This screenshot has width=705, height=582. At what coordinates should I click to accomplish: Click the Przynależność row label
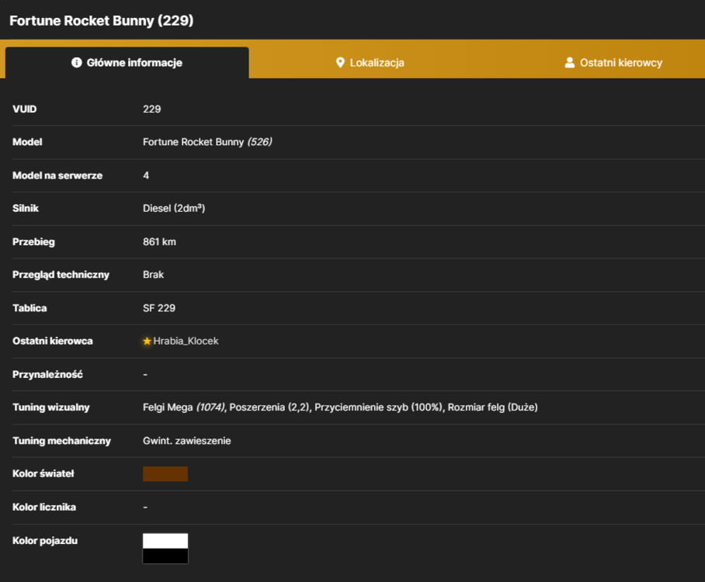(47, 374)
